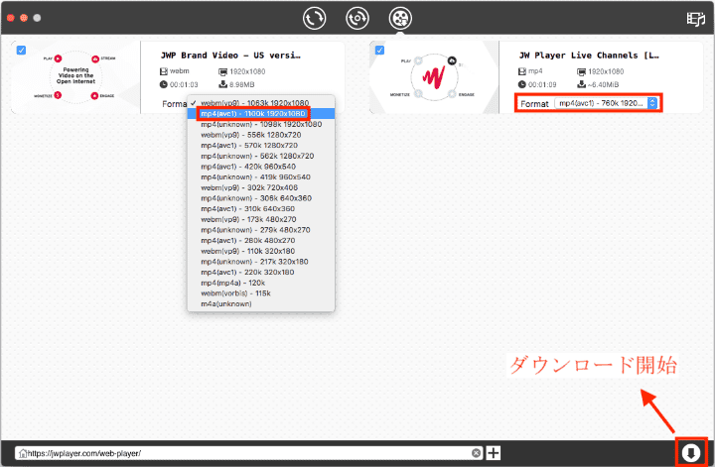Choose mp4(unknown) - 306k 640x360 option
This screenshot has width=715, height=467.
(261, 198)
